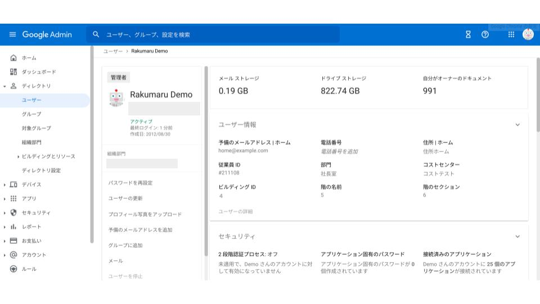This screenshot has height=304, width=540.
Task: Select グループ in the sidebar
Action: coord(31,114)
